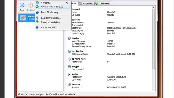Select Check for Updates menu item
Image resolution: width=174 pixels, height=98 pixels.
coord(53,22)
